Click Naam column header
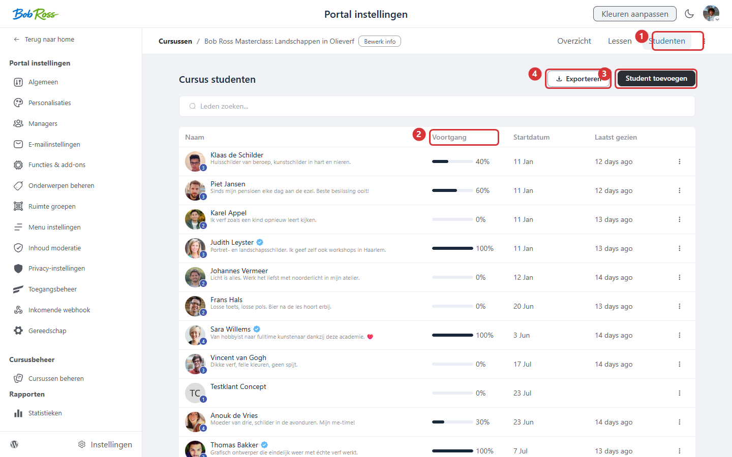The width and height of the screenshot is (732, 457). pyautogui.click(x=195, y=137)
